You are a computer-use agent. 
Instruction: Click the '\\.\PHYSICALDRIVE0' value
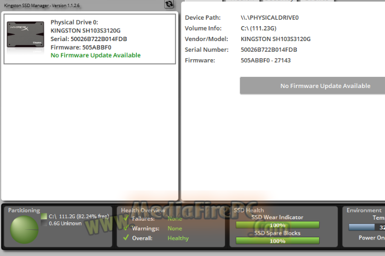pyautogui.click(x=269, y=18)
